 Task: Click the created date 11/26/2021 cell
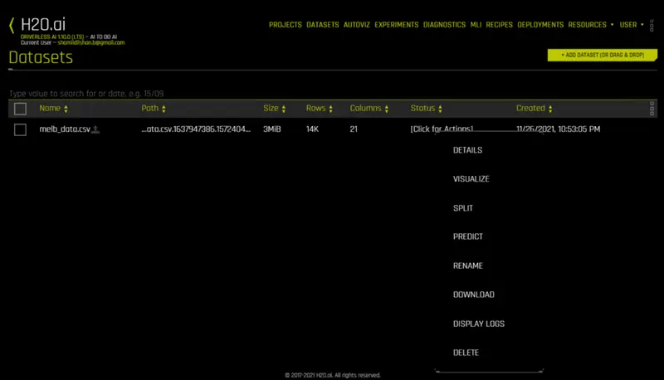pyautogui.click(x=558, y=129)
